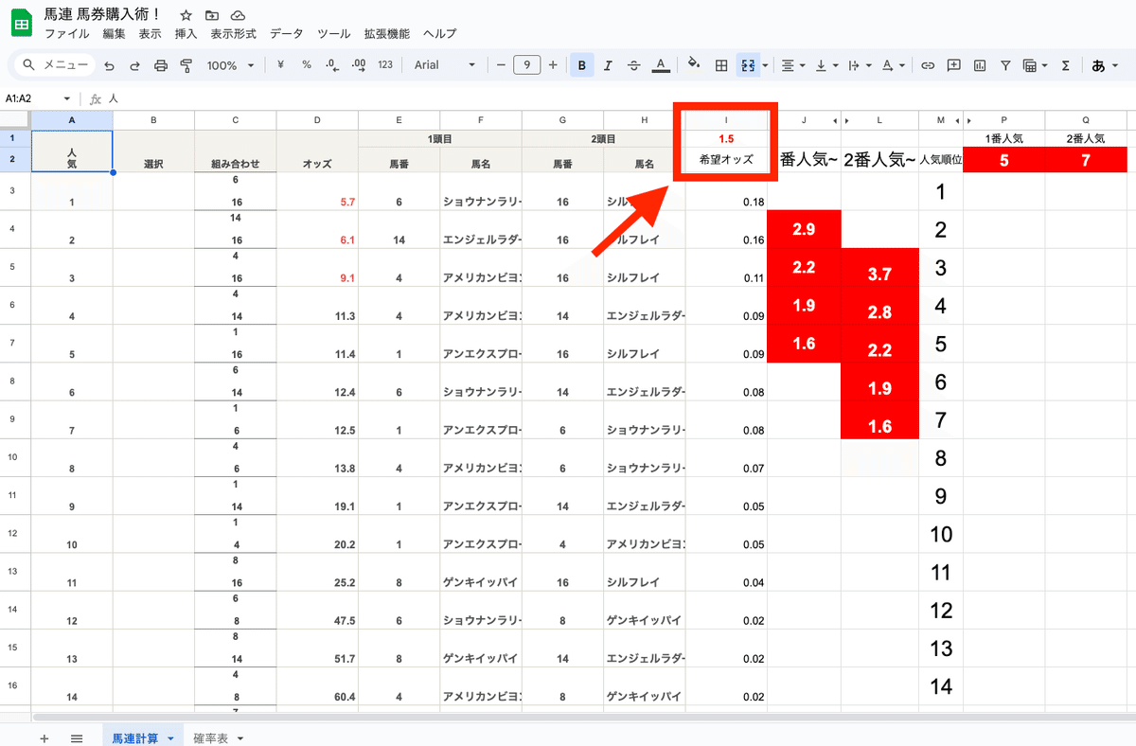Open the borders tool

[721, 65]
